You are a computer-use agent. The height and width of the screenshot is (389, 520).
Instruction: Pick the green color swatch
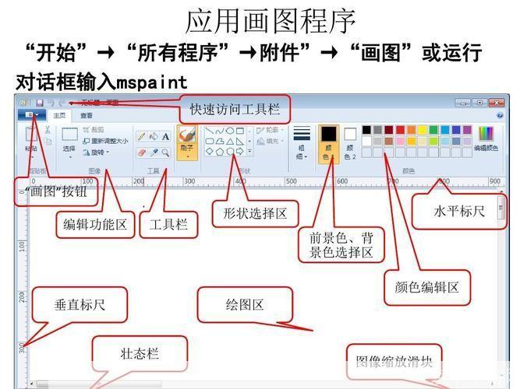433,130
